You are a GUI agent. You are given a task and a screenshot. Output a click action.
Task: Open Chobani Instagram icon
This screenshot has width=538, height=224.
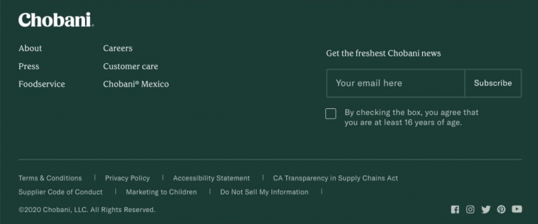pyautogui.click(x=470, y=210)
